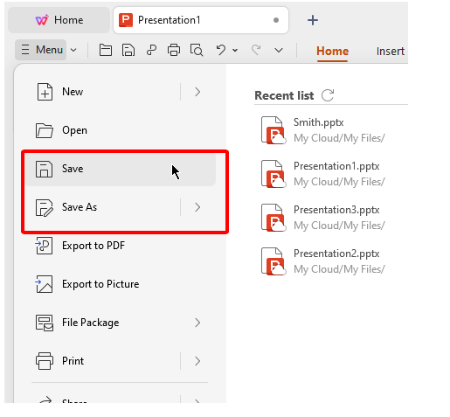This screenshot has height=417, width=450.
Task: Click the share link icon in toolbar
Action: 151,50
